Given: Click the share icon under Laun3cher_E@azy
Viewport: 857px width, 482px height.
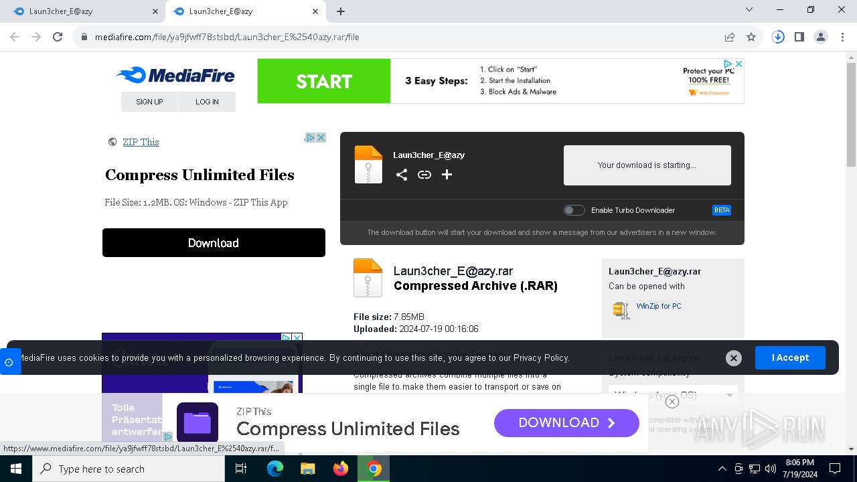Looking at the screenshot, I should tap(402, 175).
